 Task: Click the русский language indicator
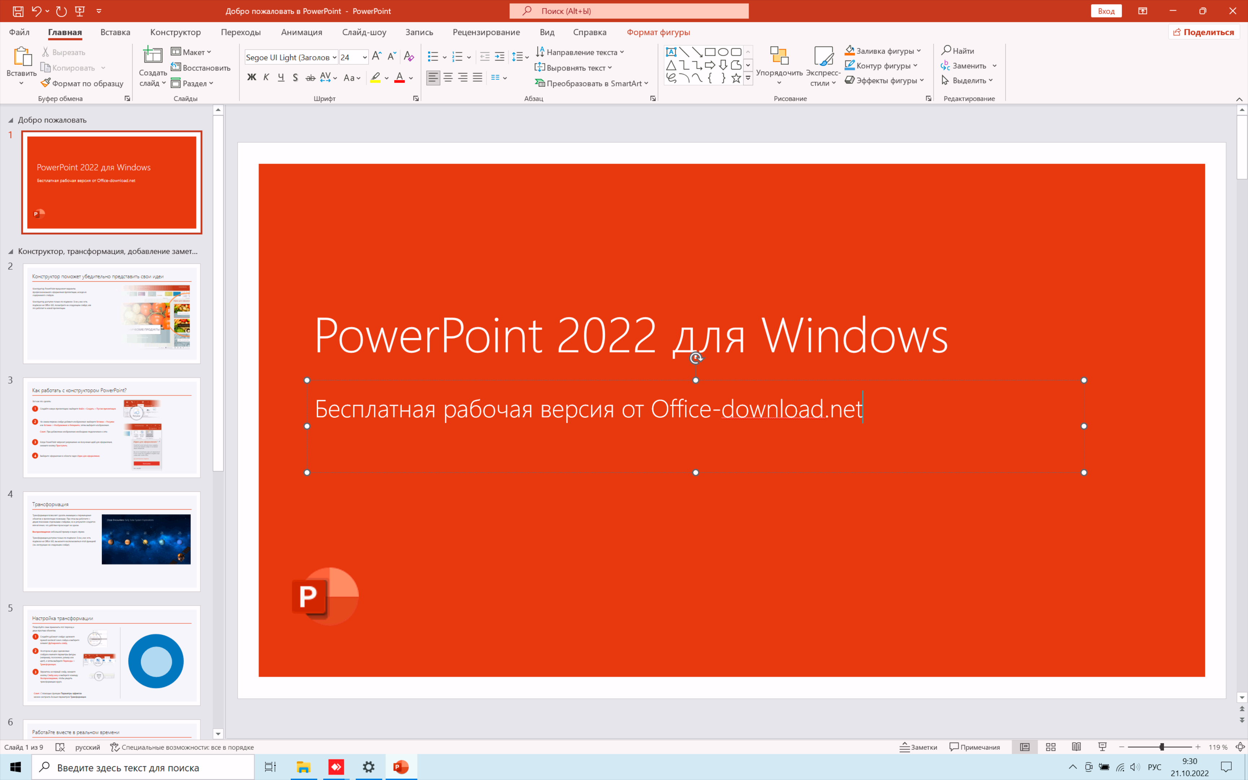[88, 747]
